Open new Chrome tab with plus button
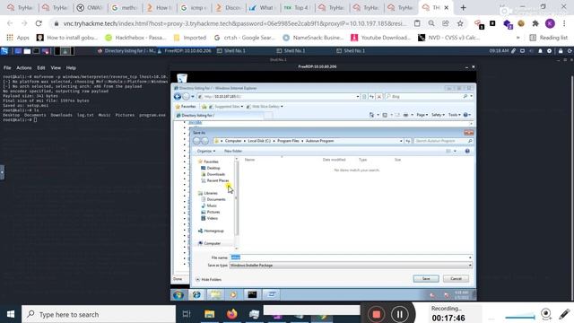 click(x=463, y=7)
